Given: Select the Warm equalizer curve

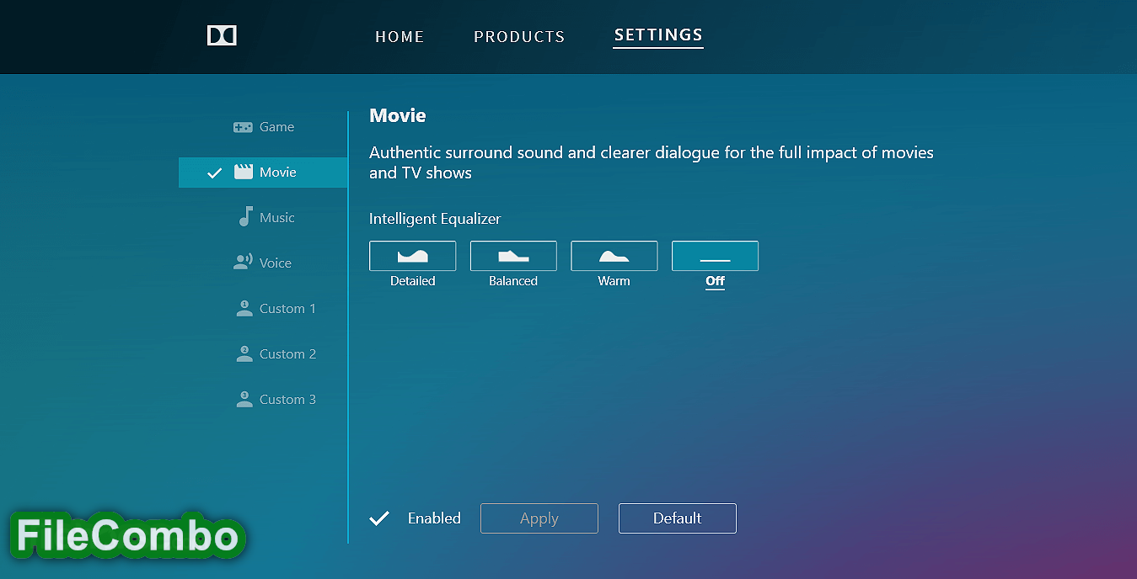Looking at the screenshot, I should click(614, 256).
